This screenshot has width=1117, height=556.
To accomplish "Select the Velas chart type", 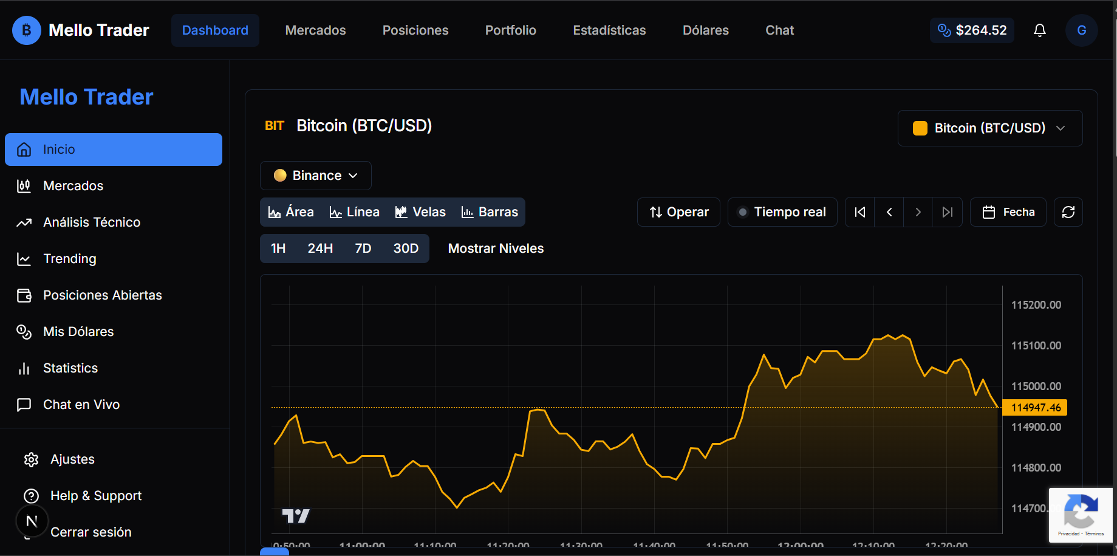I will pos(420,211).
